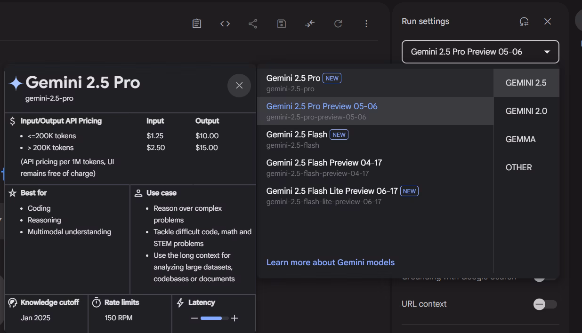The height and width of the screenshot is (333, 582).
Task: Click the star icon next to Best for
Action: (x=13, y=193)
